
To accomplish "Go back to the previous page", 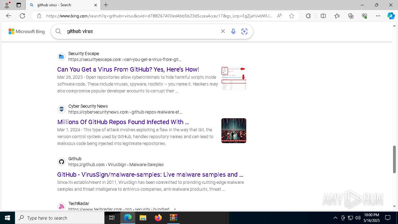I will point(9,16).
